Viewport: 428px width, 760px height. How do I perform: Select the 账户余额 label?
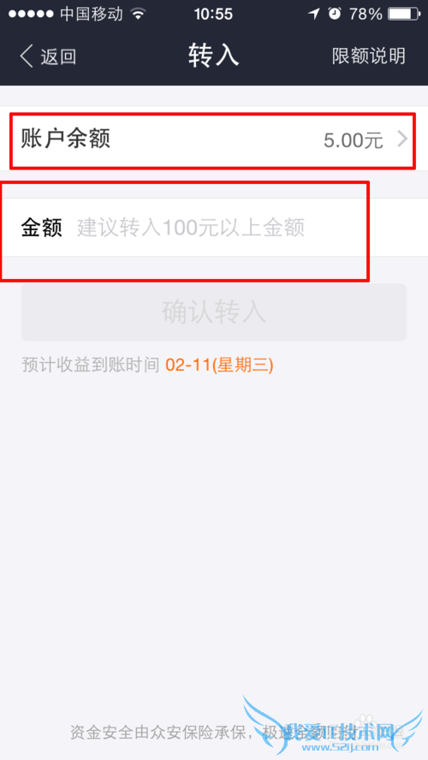(x=65, y=140)
